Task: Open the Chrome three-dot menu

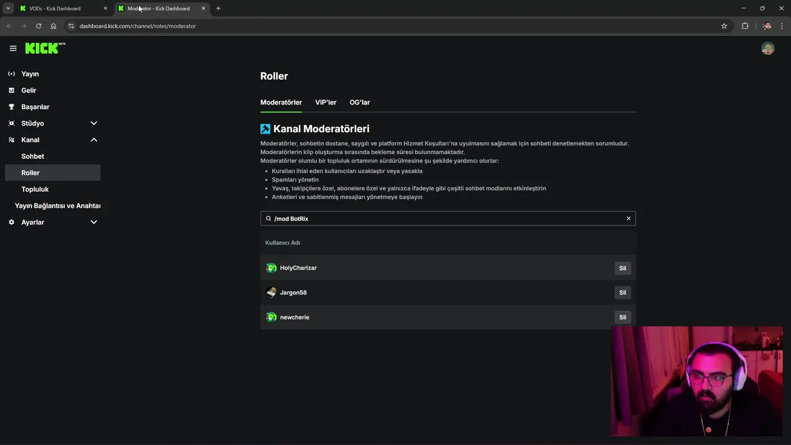Action: click(782, 26)
